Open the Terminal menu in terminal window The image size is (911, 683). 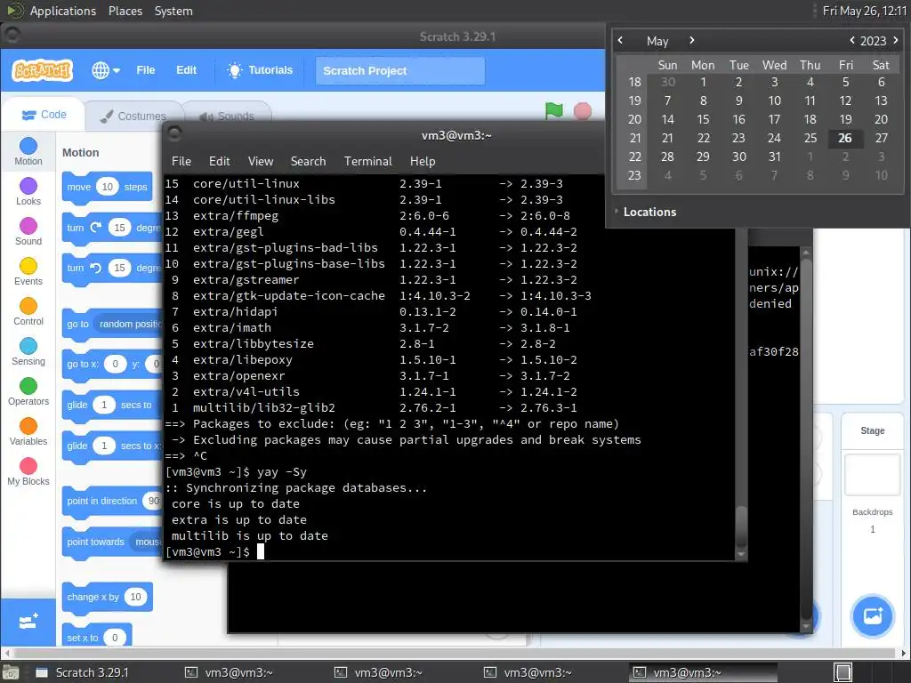pos(367,161)
